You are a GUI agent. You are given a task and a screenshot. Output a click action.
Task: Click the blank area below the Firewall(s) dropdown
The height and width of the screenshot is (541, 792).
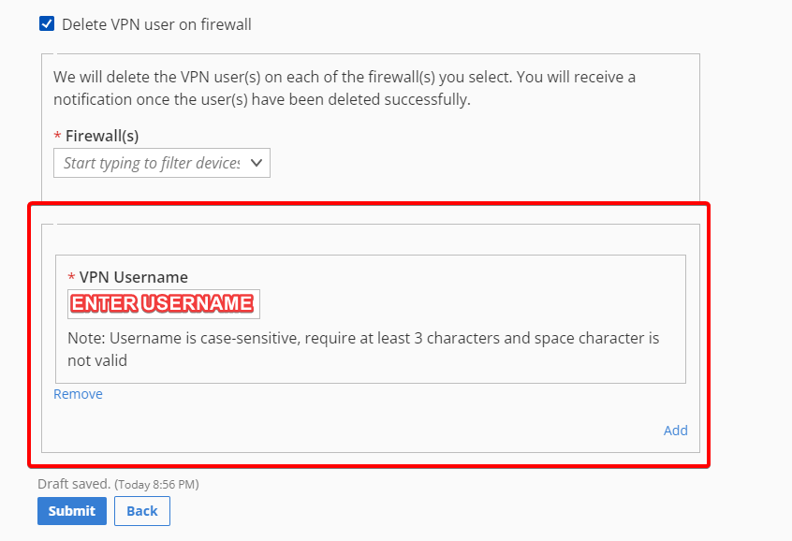370,189
